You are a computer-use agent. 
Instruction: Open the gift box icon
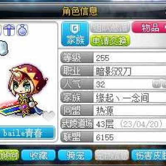point(9,30)
